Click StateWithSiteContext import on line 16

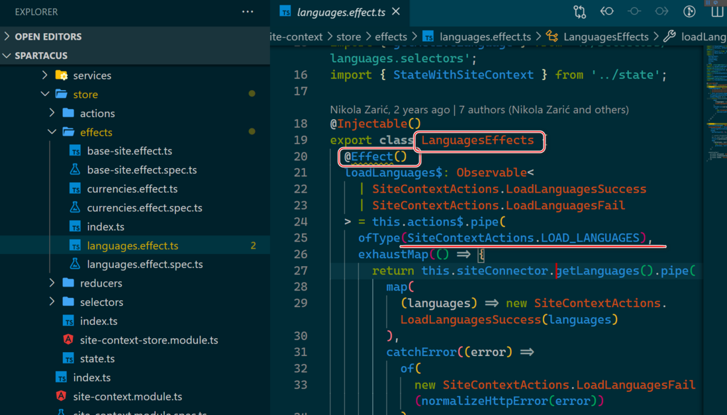coord(463,75)
